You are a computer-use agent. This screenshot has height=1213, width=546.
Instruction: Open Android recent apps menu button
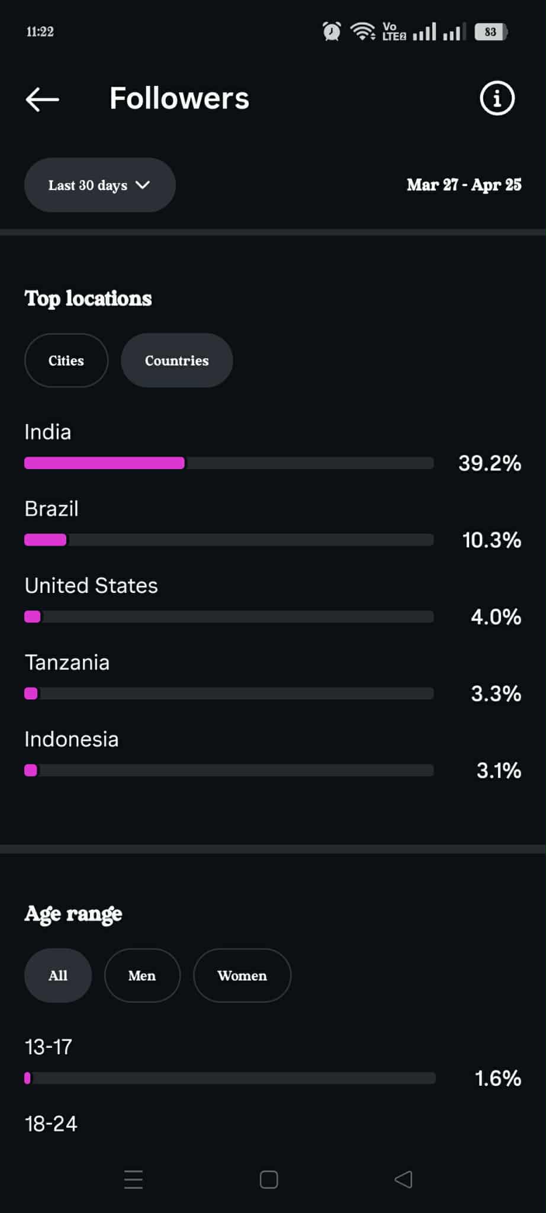[x=133, y=1179]
